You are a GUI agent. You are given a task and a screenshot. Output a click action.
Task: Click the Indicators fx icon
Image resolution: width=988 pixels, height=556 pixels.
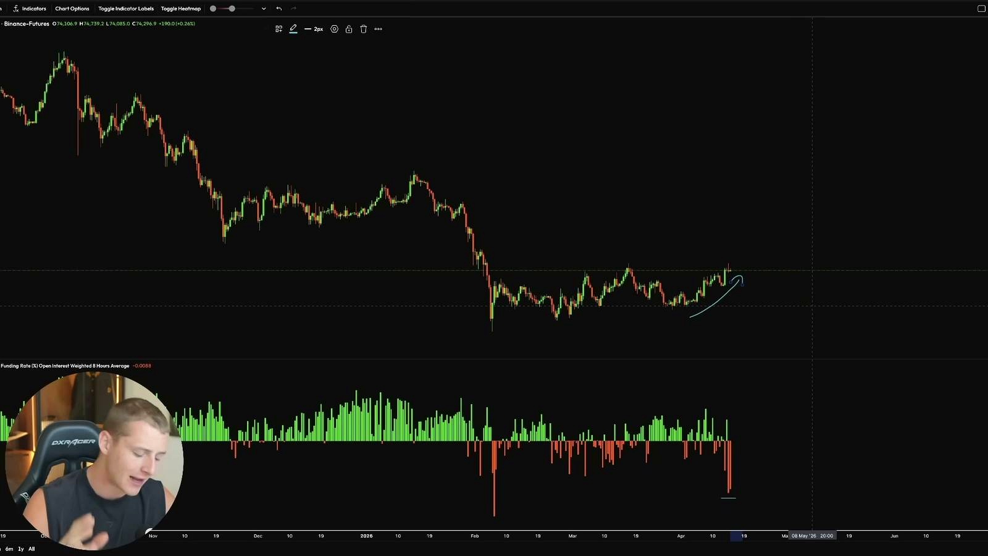click(15, 9)
